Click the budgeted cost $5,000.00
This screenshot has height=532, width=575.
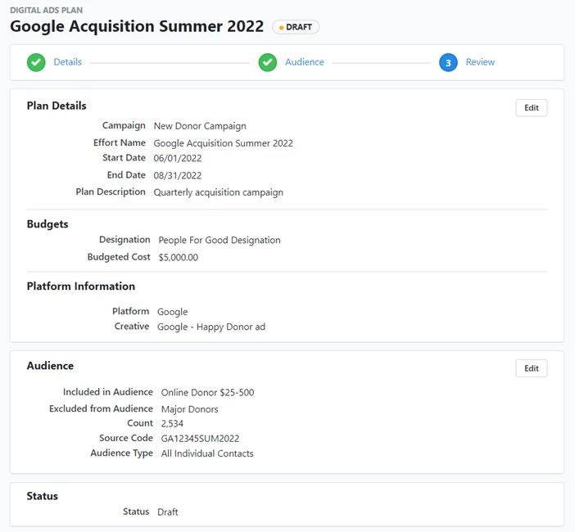pyautogui.click(x=178, y=257)
